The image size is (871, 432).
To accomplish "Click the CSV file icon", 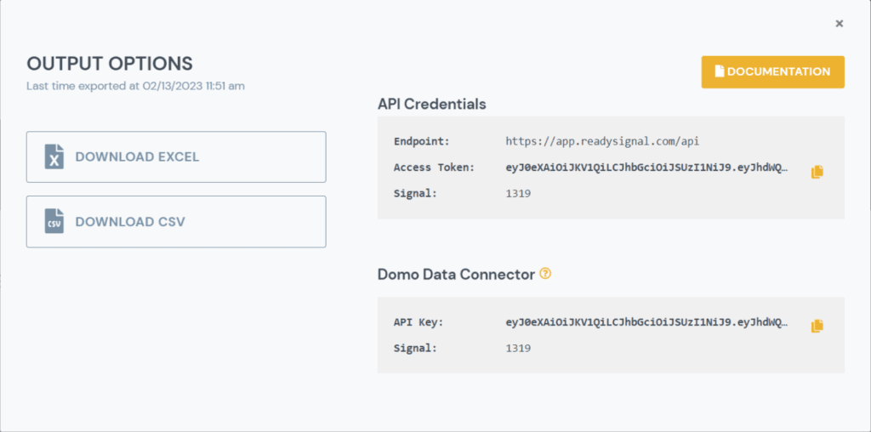I will (54, 222).
